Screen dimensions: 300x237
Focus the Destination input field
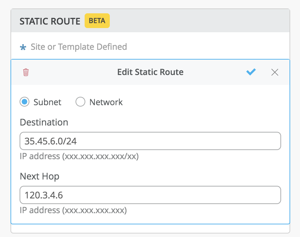[150, 141]
